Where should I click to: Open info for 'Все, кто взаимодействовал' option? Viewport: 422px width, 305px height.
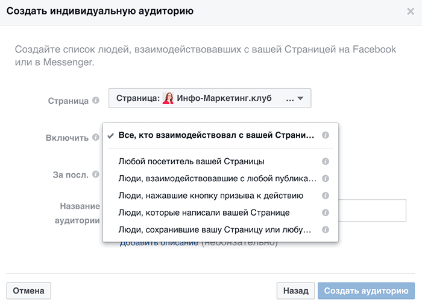(326, 135)
